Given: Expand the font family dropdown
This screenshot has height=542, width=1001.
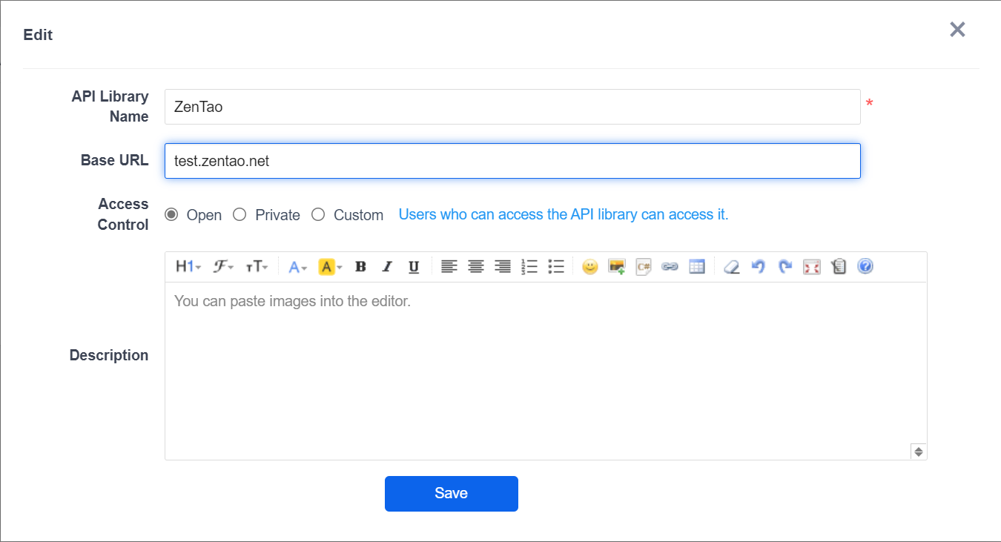Looking at the screenshot, I should 223,267.
